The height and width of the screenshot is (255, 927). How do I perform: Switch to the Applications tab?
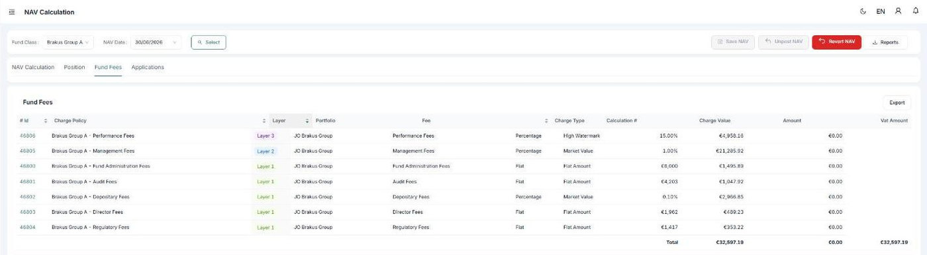[x=148, y=67]
